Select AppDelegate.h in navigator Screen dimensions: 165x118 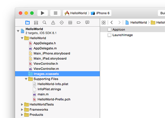[x=57, y=43]
